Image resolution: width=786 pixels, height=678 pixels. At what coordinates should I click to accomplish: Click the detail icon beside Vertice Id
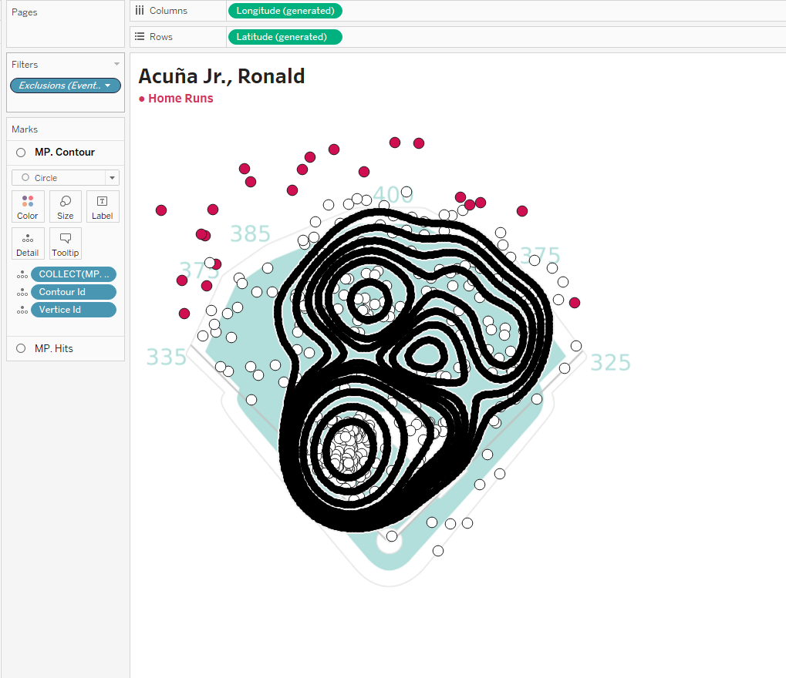(x=22, y=310)
